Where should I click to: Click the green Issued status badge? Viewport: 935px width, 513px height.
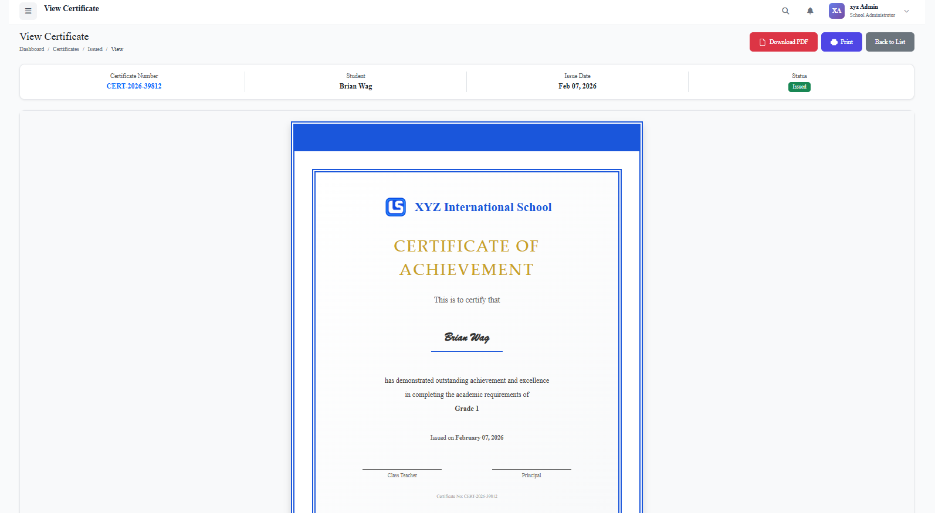(x=799, y=87)
